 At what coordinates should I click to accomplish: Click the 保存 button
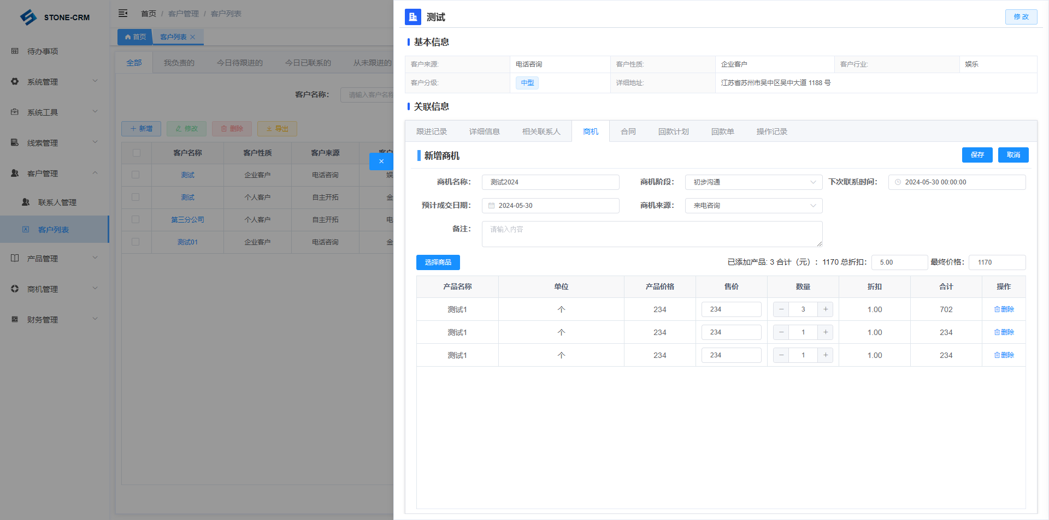point(977,155)
